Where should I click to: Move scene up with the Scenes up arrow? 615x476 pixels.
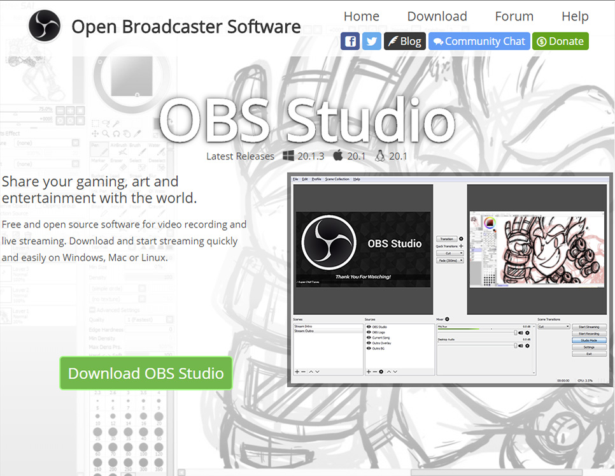[311, 371]
